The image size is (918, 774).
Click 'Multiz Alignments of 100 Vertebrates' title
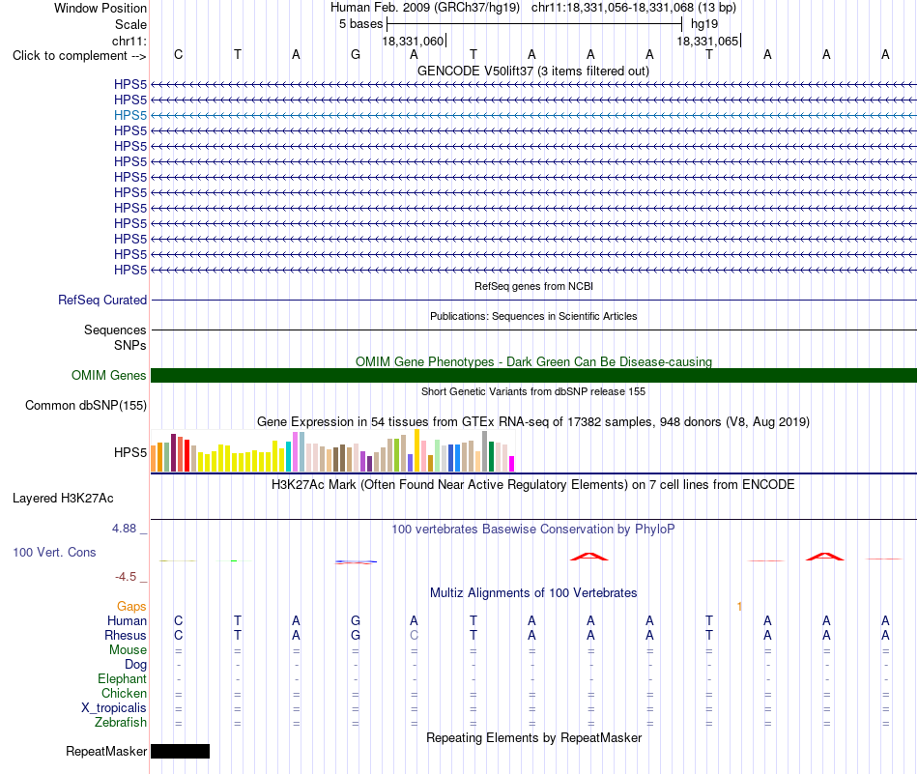point(533,592)
